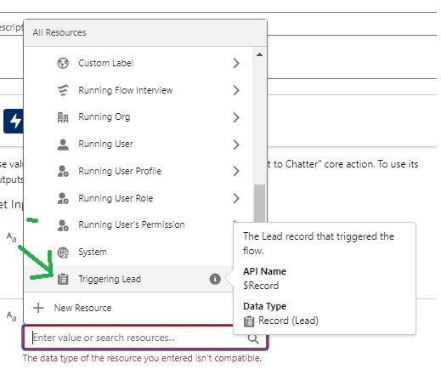Expand the Running User Role chevron

[236, 198]
